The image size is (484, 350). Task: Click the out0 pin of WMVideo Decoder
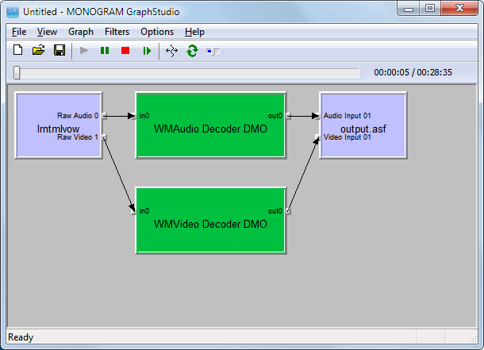[x=288, y=211]
